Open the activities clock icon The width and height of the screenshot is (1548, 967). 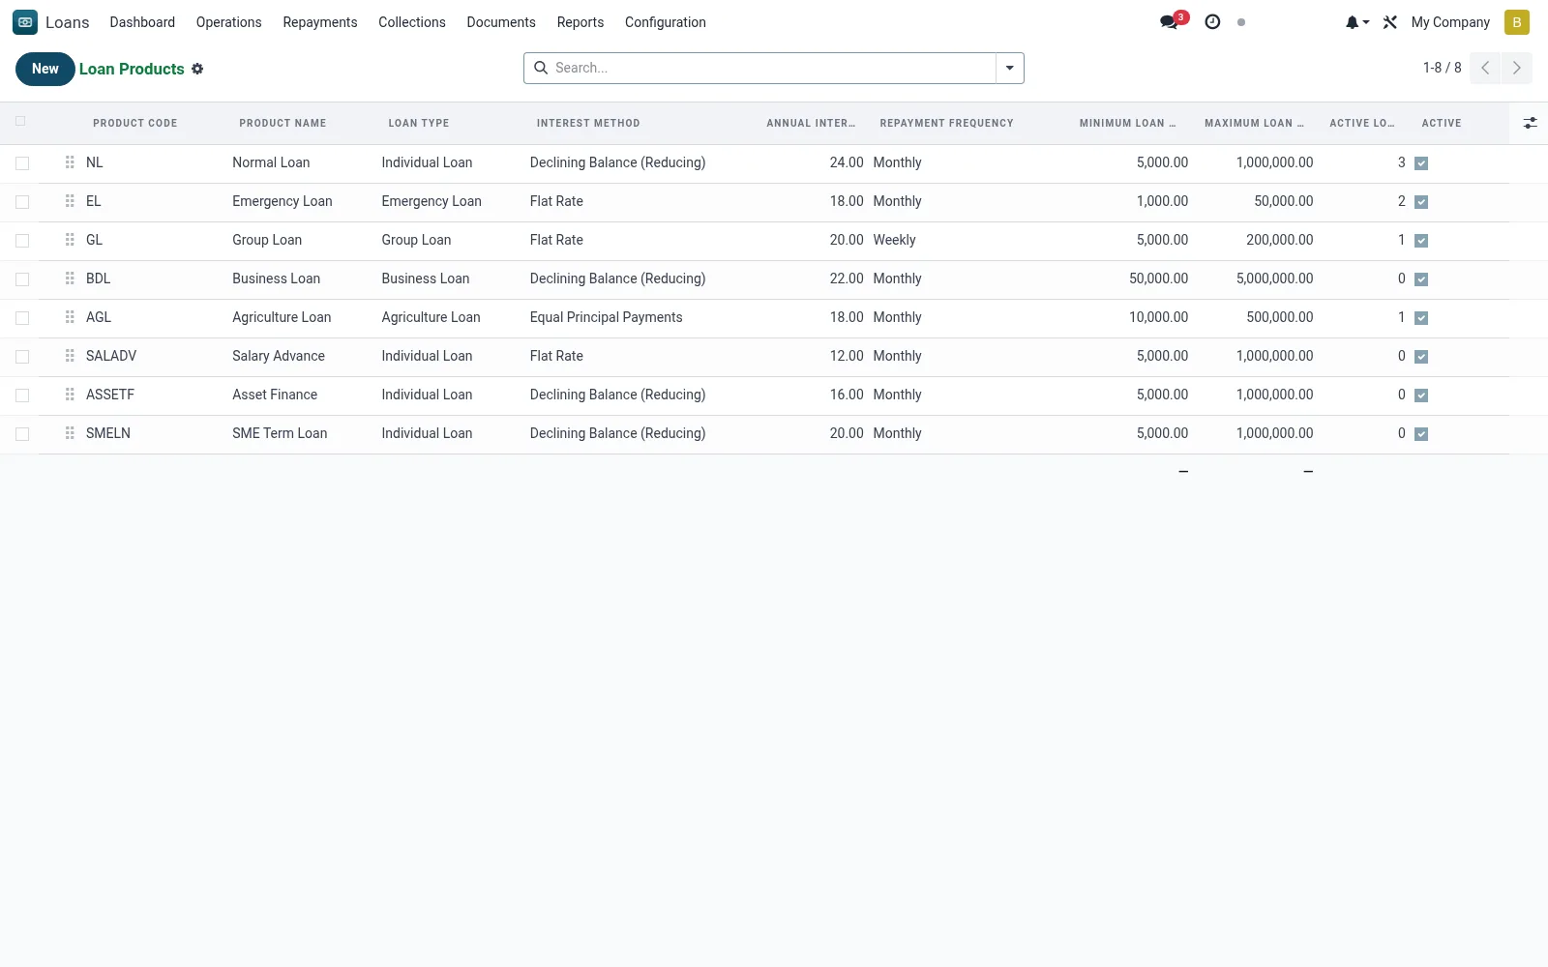(1212, 22)
